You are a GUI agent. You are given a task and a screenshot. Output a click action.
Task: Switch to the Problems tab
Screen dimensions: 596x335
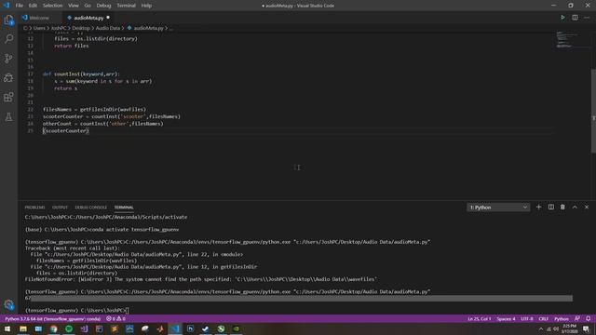(35, 208)
